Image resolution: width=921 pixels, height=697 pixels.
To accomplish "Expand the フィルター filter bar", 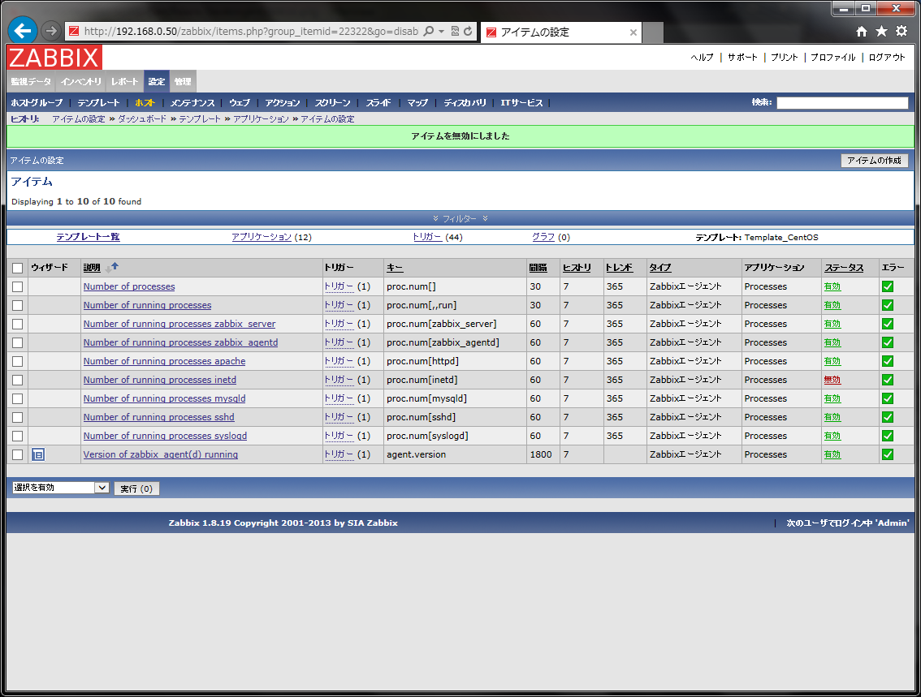I will tap(460, 218).
